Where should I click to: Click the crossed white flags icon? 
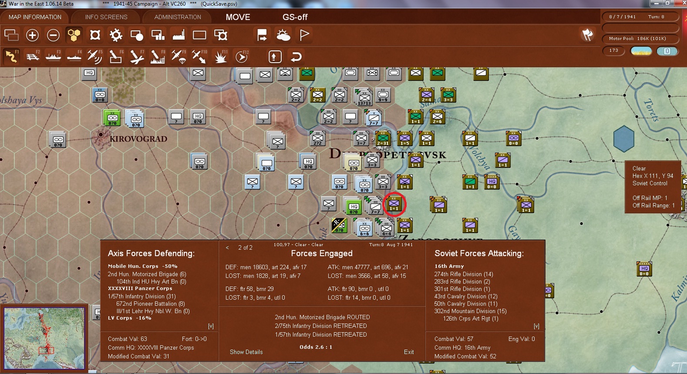click(588, 35)
